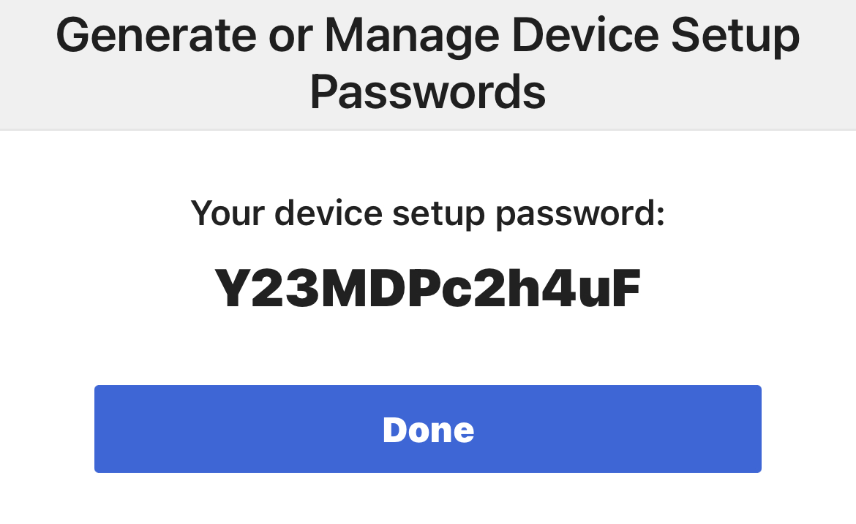
Task: Click the word 'Your' in the password label
Action: point(228,213)
